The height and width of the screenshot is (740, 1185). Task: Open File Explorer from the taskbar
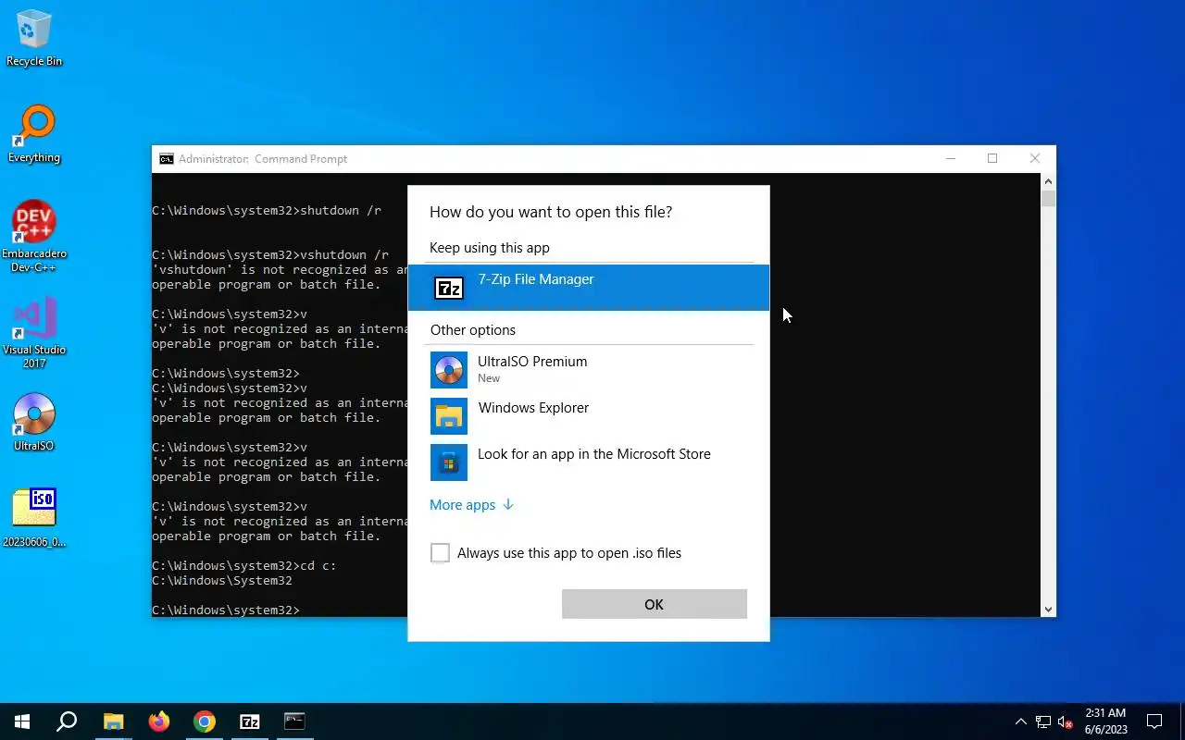click(113, 721)
